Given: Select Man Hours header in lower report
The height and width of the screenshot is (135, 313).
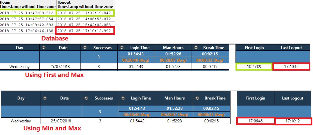Looking at the screenshot, I should [x=174, y=98].
